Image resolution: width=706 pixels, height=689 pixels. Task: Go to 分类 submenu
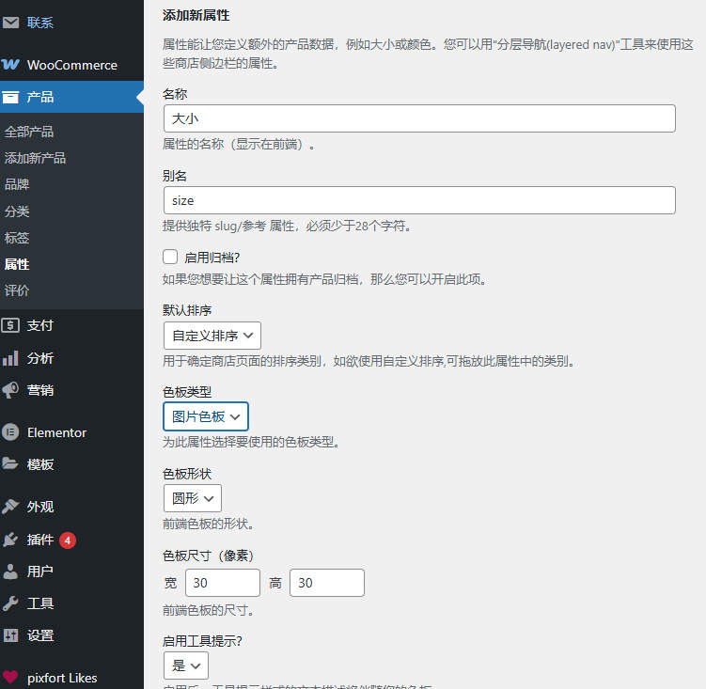(17, 211)
